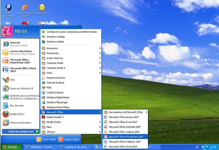Launch Microsoft Office Publisher 2007
Image resolution: width=219 pixels, height=150 pixels.
[126, 142]
